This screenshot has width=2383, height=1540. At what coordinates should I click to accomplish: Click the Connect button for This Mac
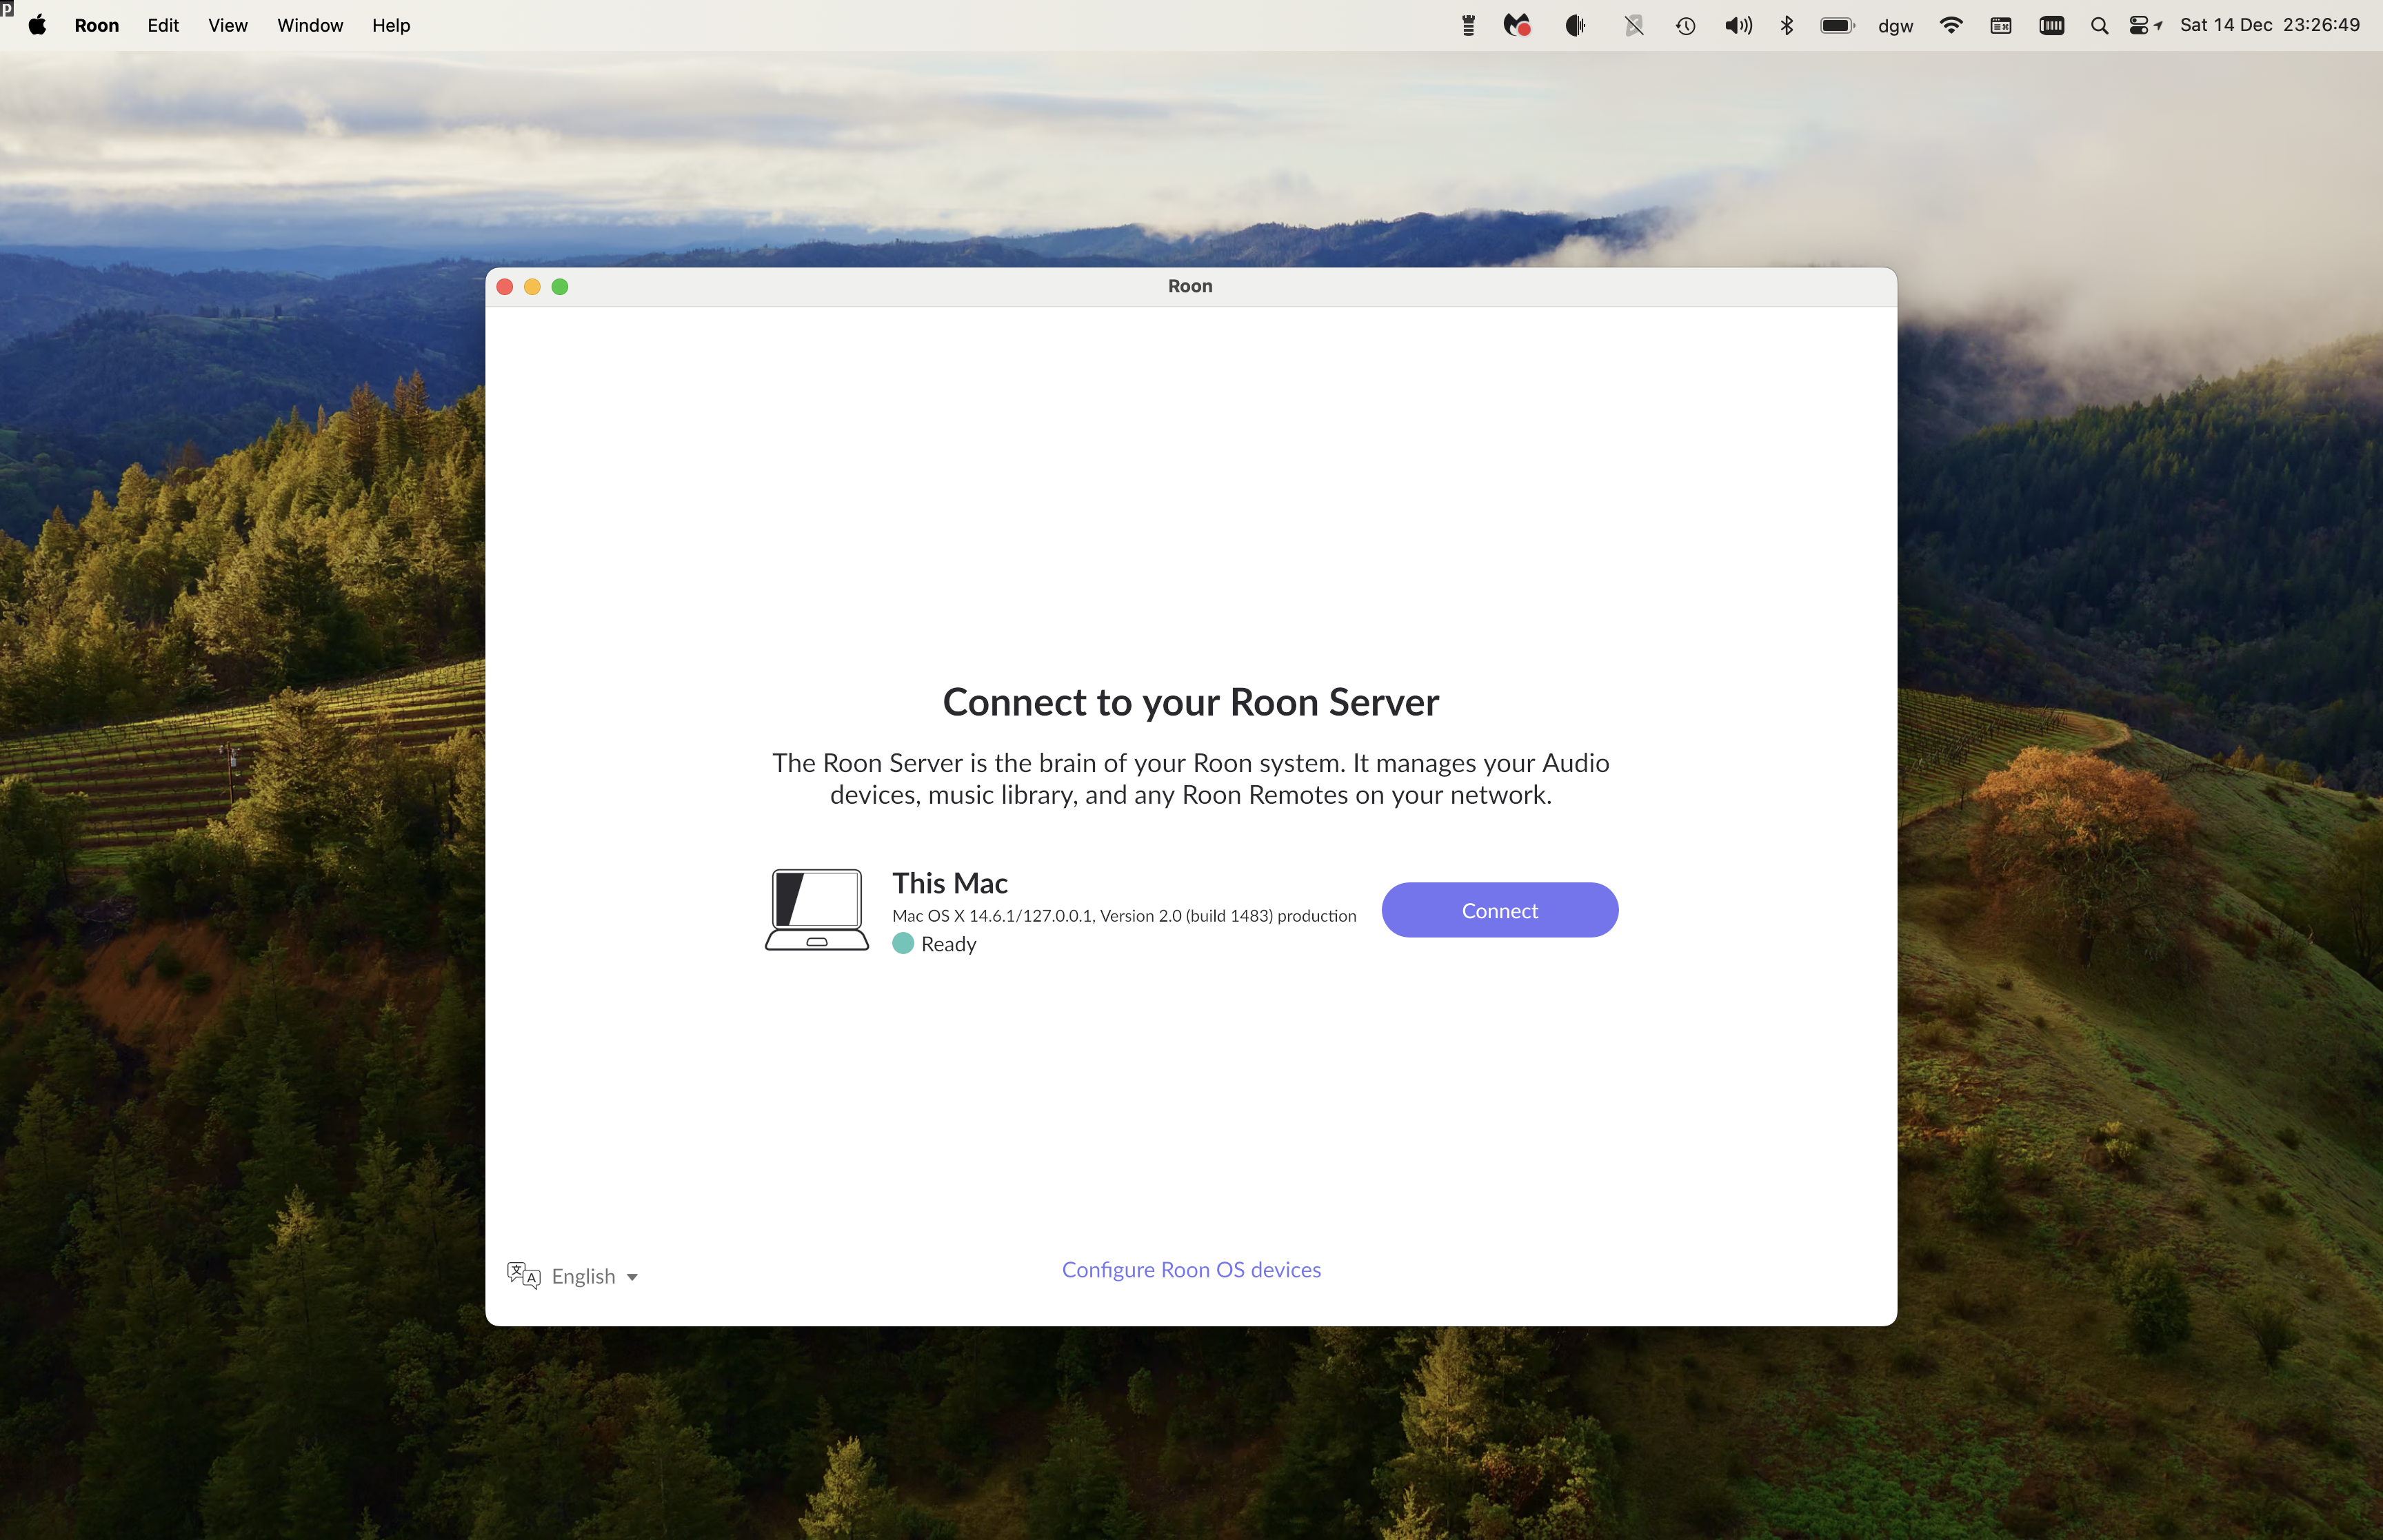coord(1499,910)
